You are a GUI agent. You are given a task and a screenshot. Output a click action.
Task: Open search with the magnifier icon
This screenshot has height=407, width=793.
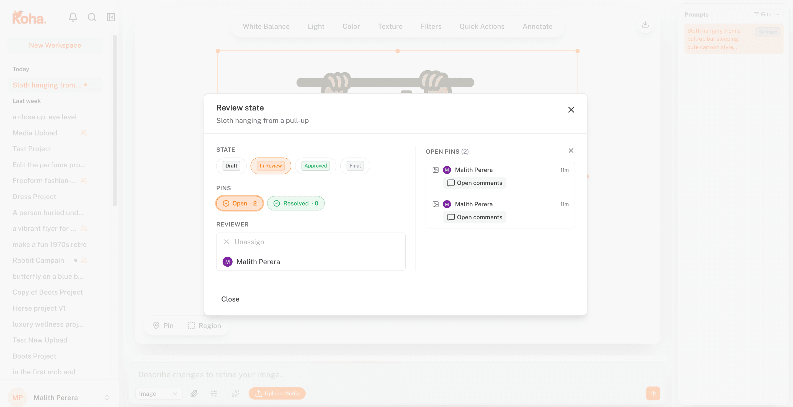(x=92, y=17)
